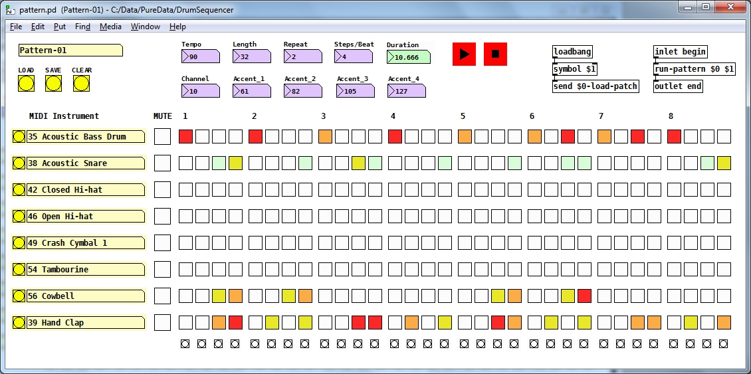Trigger the Tambourine preview bang
The height and width of the screenshot is (374, 751).
pos(19,270)
